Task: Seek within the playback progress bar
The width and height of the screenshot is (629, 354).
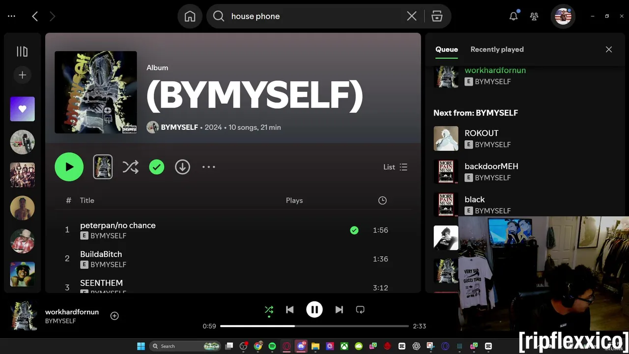Action: [x=314, y=326]
